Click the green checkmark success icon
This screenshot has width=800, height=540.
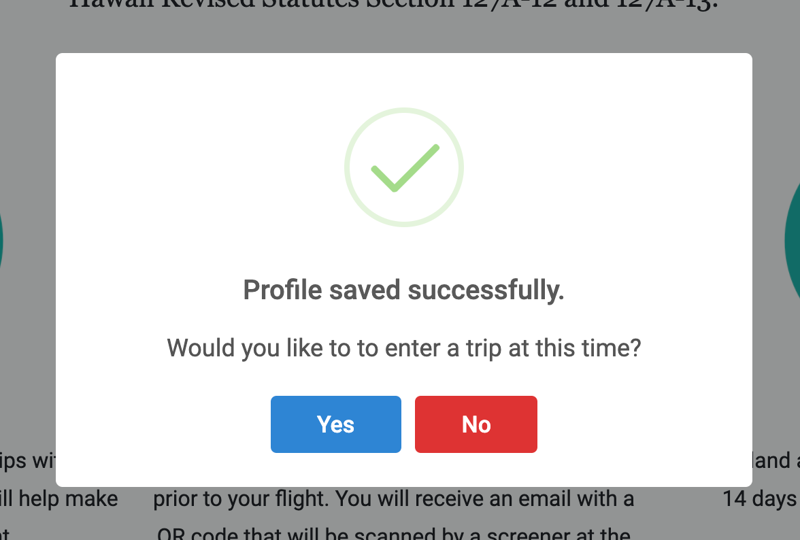[404, 168]
